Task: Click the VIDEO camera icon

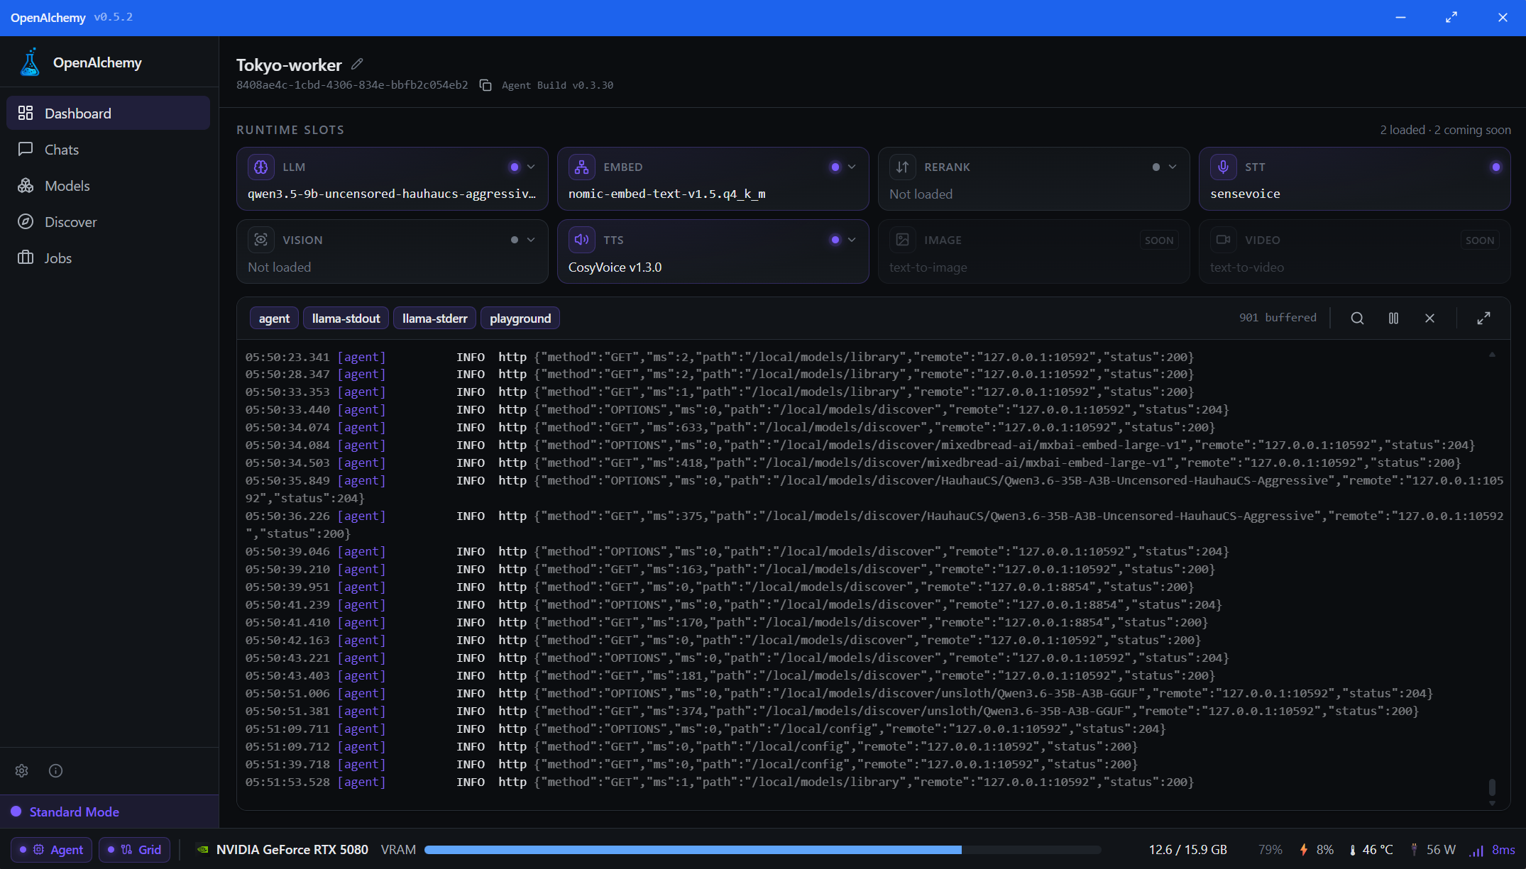Action: [1223, 240]
